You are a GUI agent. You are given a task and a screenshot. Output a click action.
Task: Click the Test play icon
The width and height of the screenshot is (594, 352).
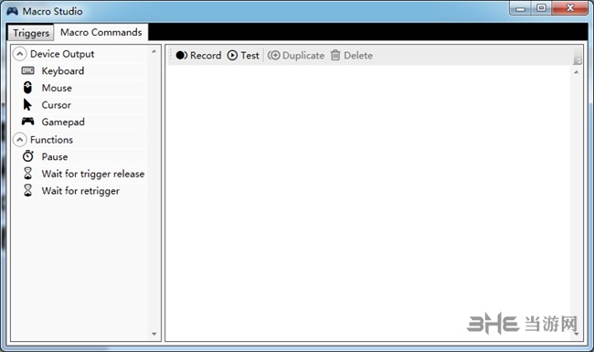[232, 56]
